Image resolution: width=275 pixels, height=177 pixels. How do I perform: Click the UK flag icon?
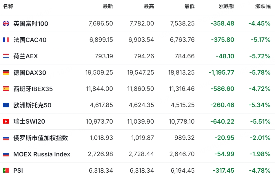[x=6, y=23]
